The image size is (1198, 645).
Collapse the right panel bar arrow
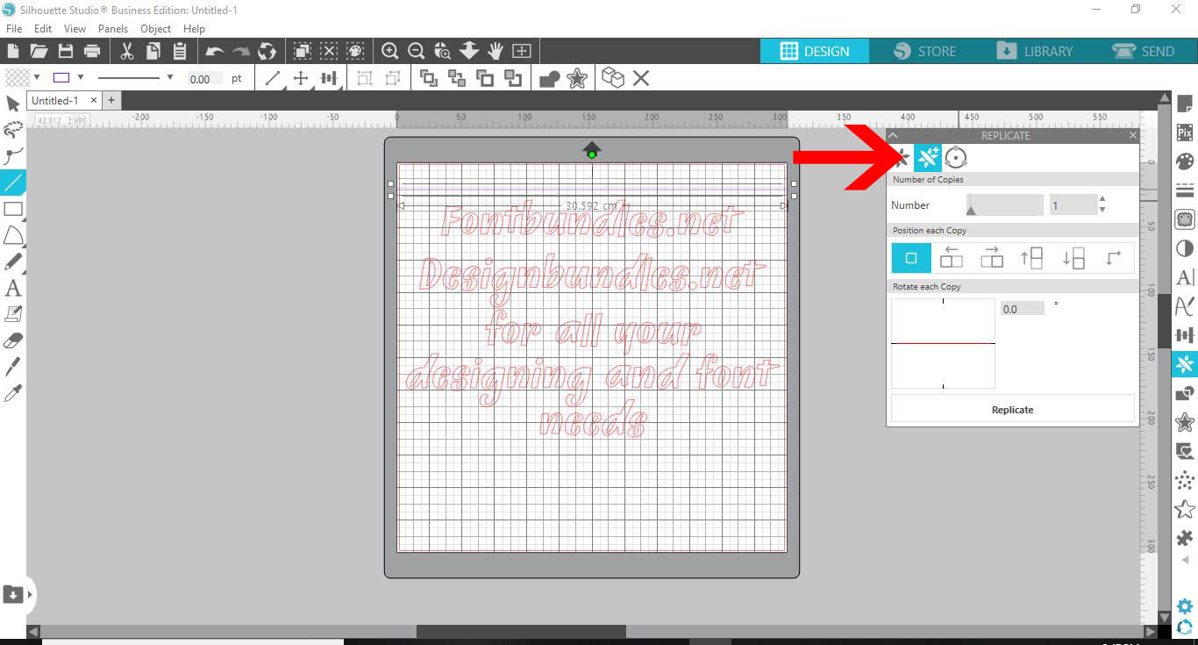[x=1185, y=560]
